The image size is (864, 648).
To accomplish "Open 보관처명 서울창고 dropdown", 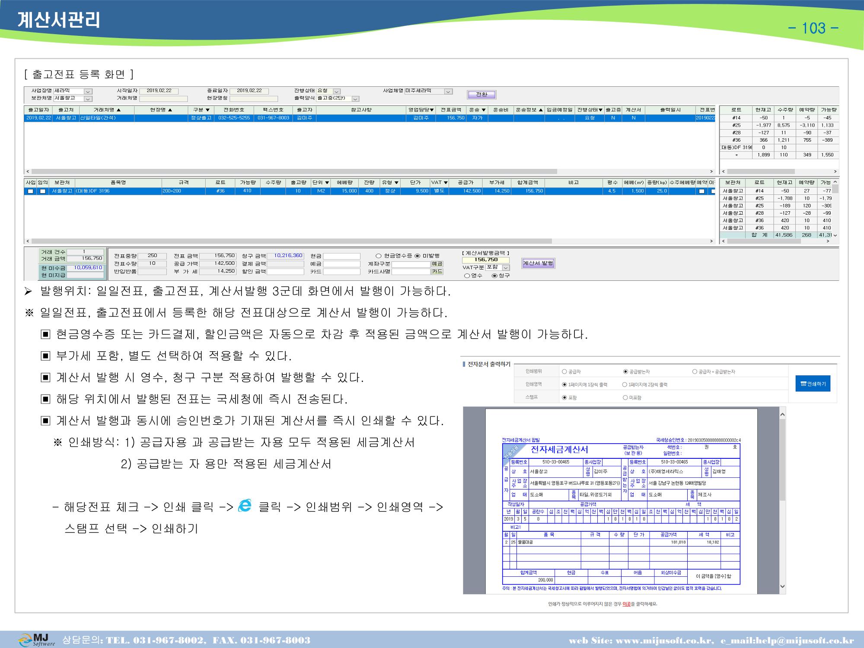I will tap(88, 98).
